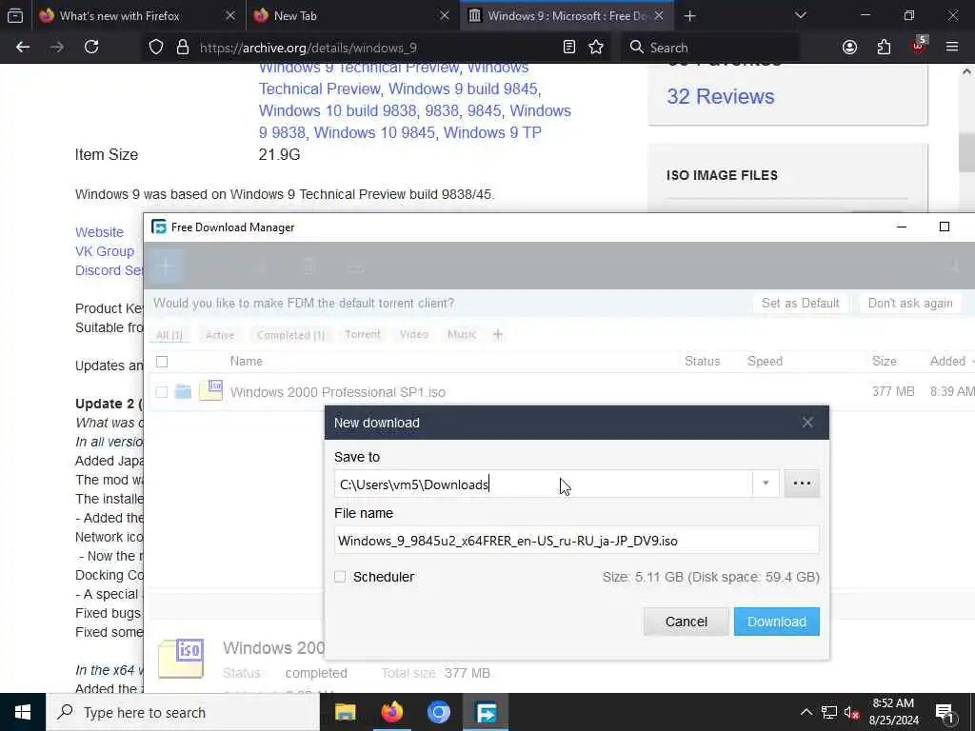Viewport: 975px width, 731px height.
Task: Click the page vertical scrollbar thumb
Action: (967, 152)
